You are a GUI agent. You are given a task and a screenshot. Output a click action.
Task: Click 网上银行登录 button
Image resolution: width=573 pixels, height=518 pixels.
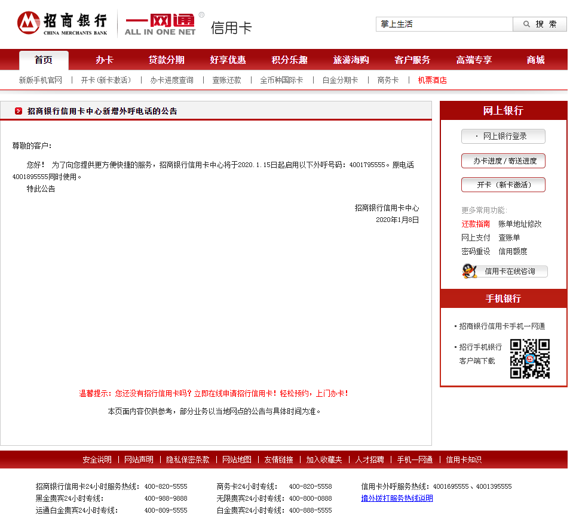coord(503,137)
